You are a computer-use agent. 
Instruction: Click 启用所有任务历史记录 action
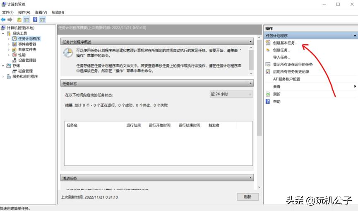(291, 72)
